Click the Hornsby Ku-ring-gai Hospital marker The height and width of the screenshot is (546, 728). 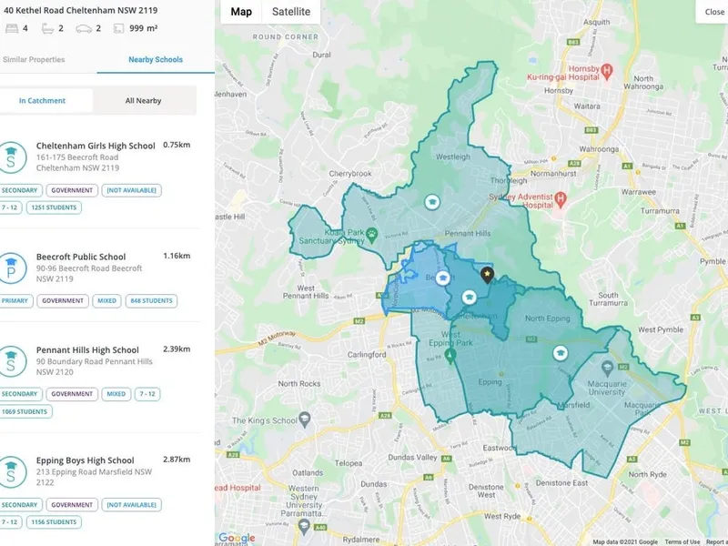[606, 72]
